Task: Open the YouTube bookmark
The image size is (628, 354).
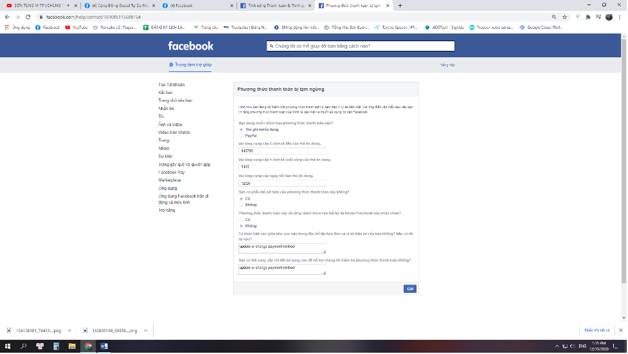Action: pos(76,27)
